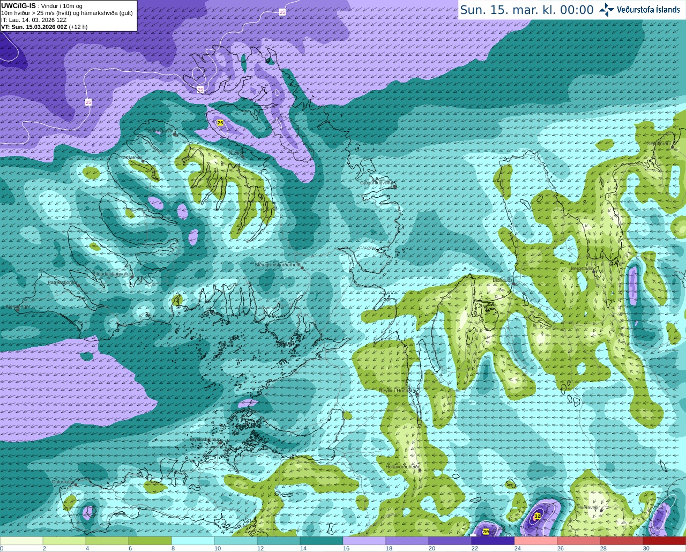
Task: Select the Blönduós station label
Action: tap(502, 280)
